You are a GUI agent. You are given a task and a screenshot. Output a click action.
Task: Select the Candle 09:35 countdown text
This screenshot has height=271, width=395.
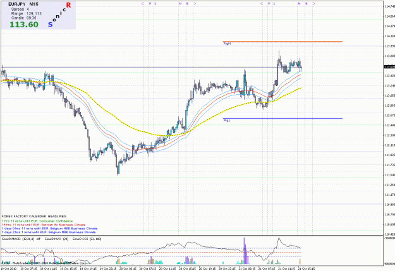click(x=23, y=18)
